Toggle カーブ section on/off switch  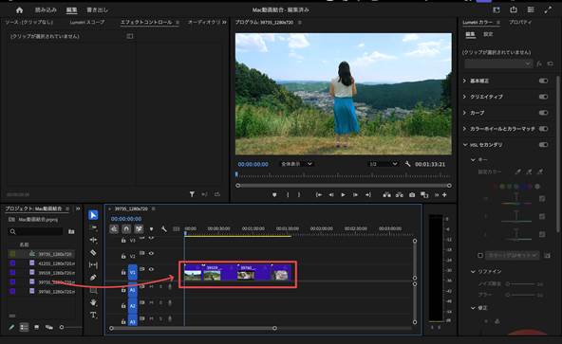click(543, 113)
